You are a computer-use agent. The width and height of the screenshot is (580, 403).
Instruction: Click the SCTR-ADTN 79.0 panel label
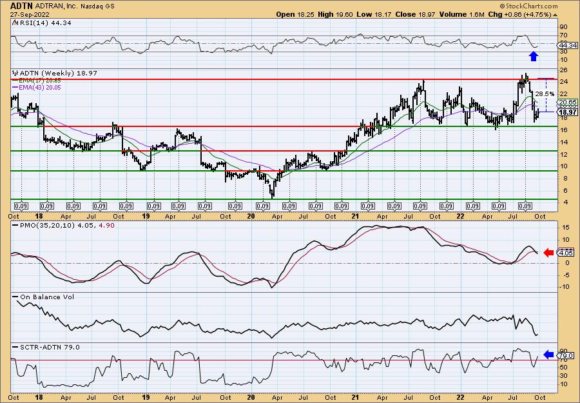(x=50, y=347)
